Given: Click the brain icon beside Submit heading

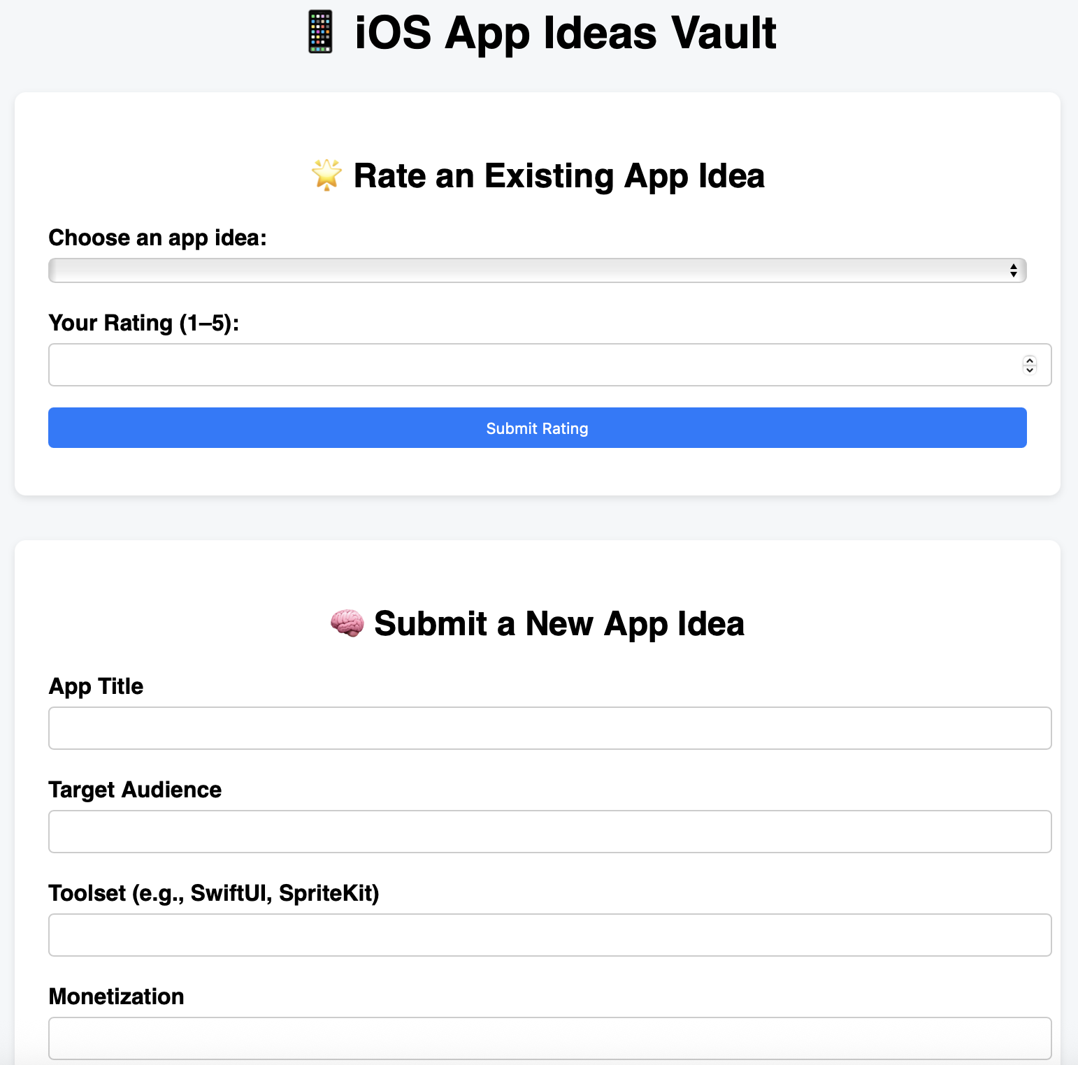Looking at the screenshot, I should coord(347,623).
